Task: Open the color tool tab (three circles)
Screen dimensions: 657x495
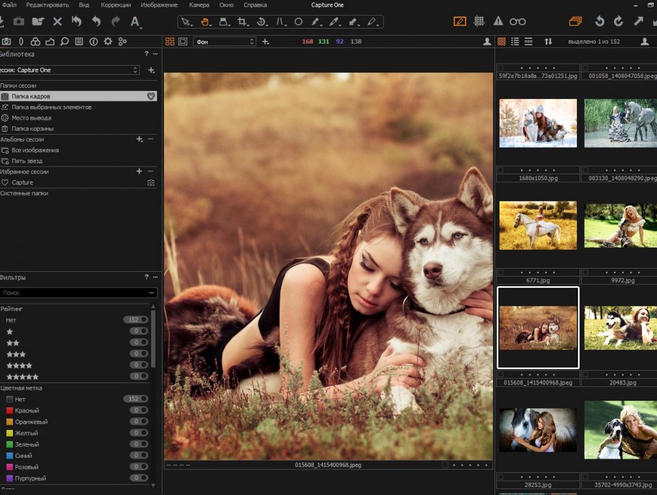Action: pyautogui.click(x=36, y=42)
